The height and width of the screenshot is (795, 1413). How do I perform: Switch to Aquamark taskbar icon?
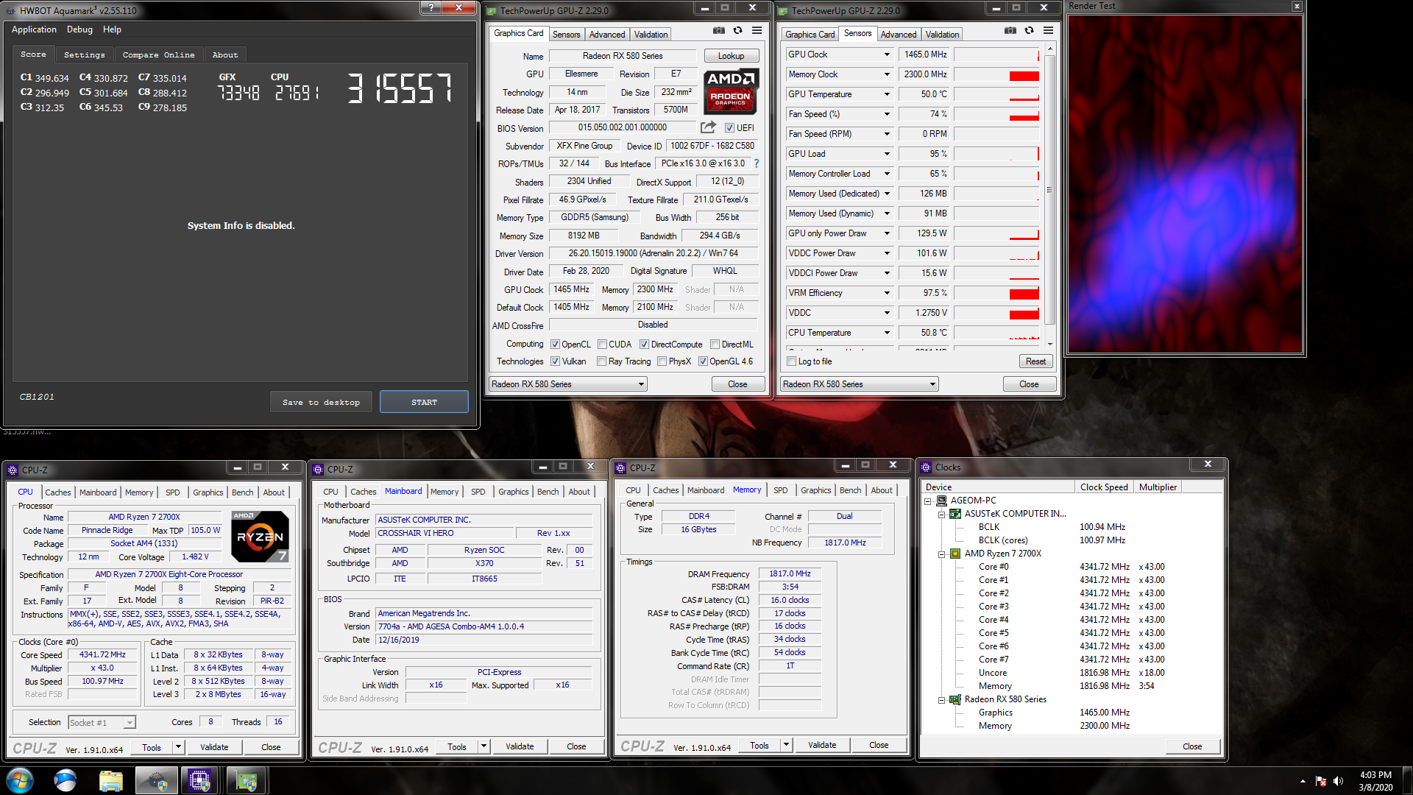tap(156, 780)
